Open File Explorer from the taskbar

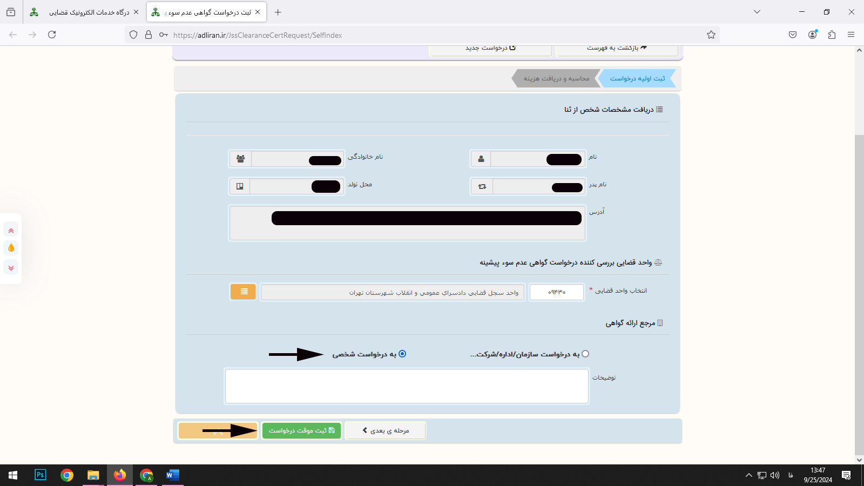click(93, 475)
